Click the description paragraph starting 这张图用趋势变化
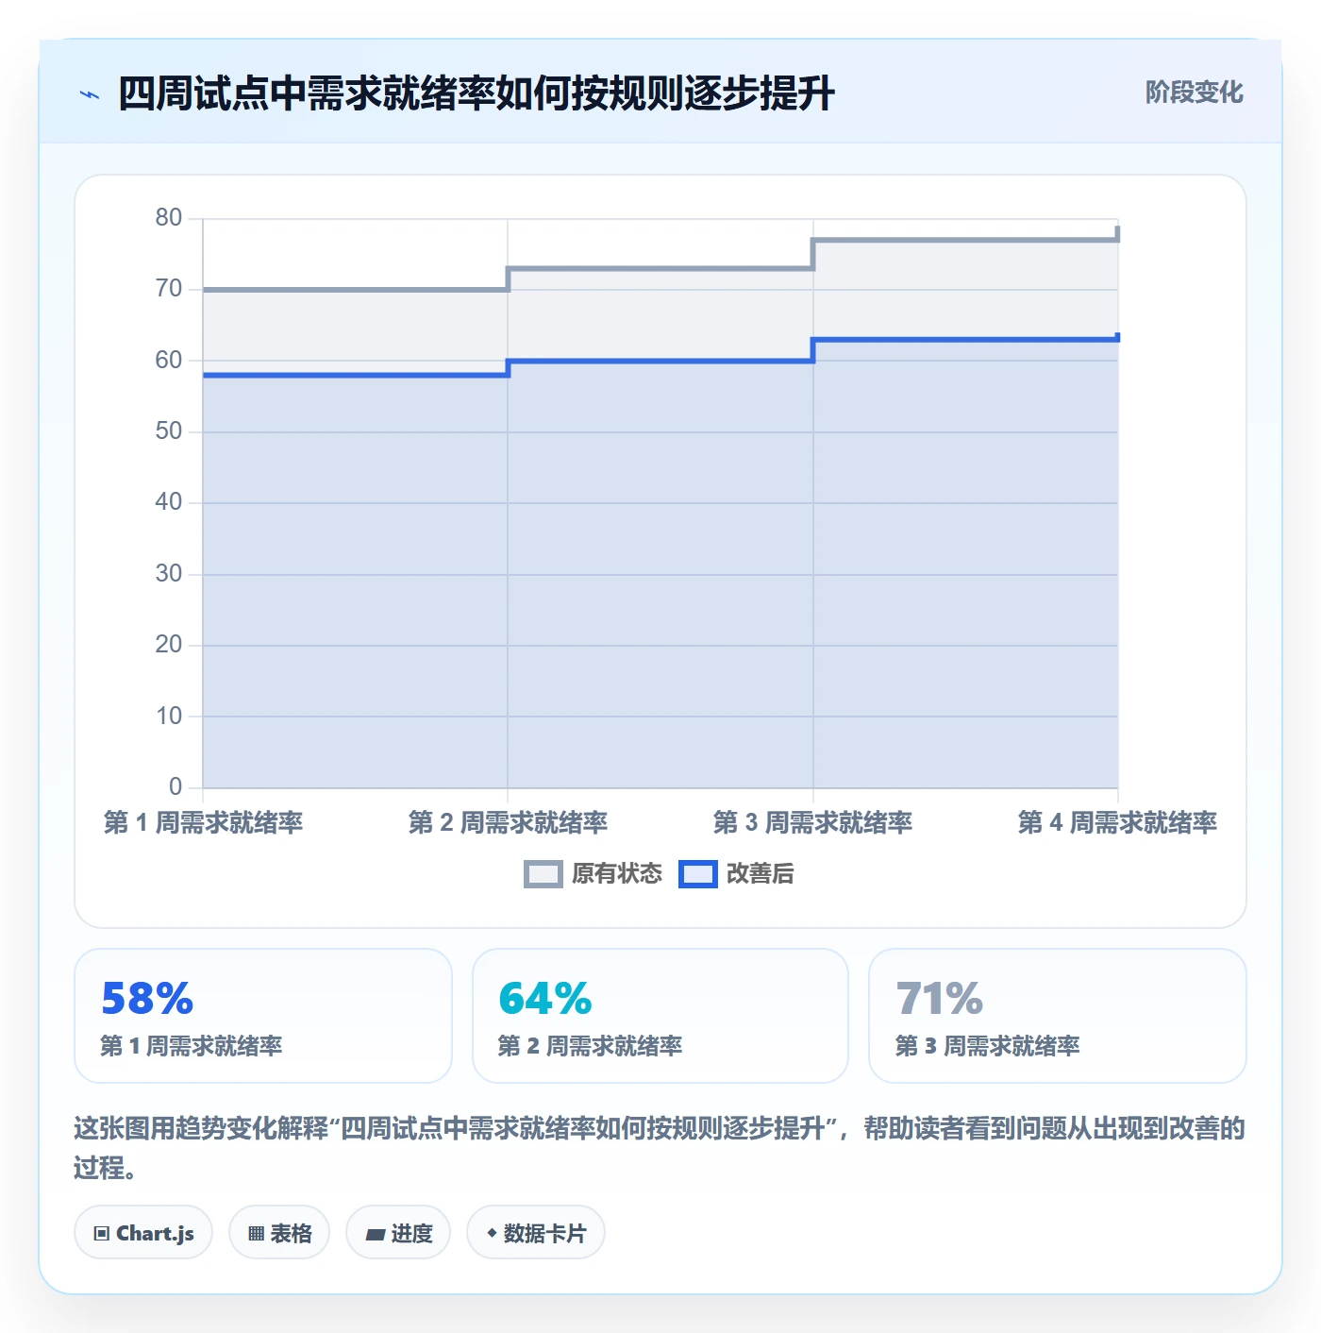1321x1333 pixels. pos(660,1148)
